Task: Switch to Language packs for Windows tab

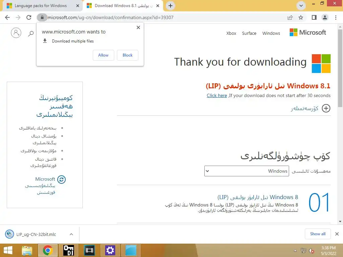Action: 41,6
